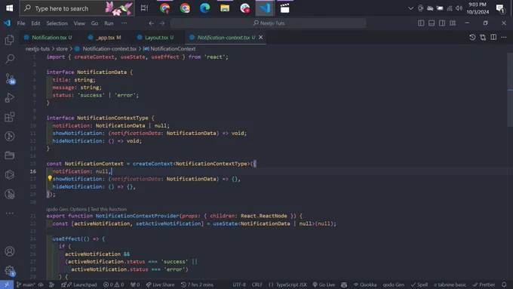Go back with the navigation arrow
This screenshot has height=289, width=513.
tap(151, 23)
